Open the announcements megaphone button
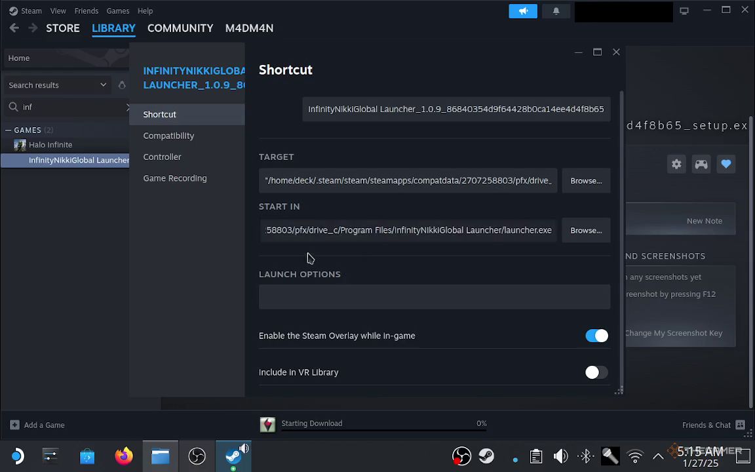Image resolution: width=755 pixels, height=472 pixels. [x=523, y=10]
